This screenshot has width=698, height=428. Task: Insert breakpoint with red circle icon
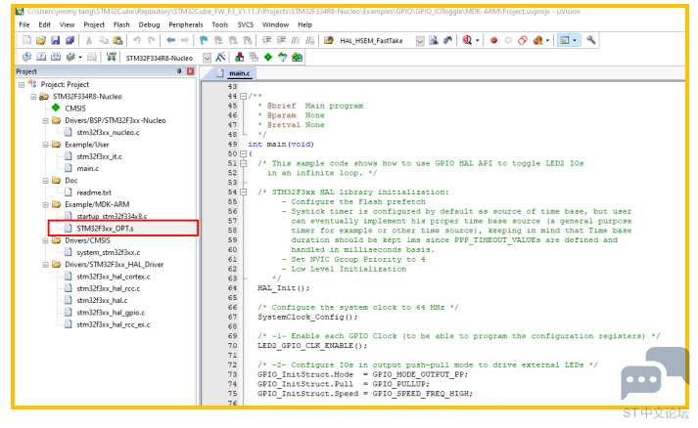(493, 40)
